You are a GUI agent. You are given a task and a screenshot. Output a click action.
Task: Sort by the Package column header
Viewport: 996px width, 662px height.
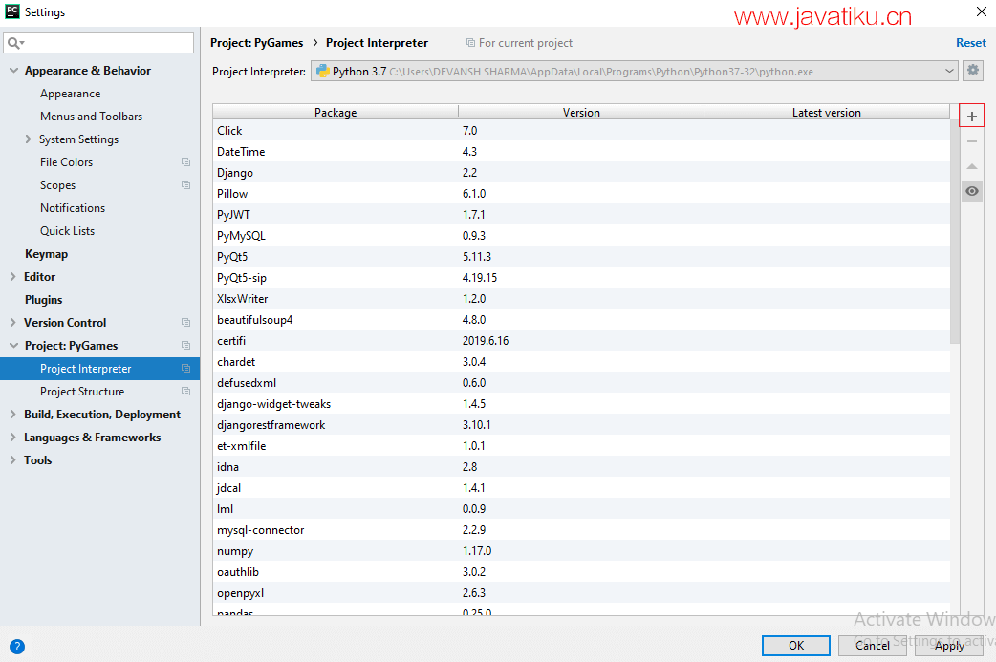click(336, 113)
